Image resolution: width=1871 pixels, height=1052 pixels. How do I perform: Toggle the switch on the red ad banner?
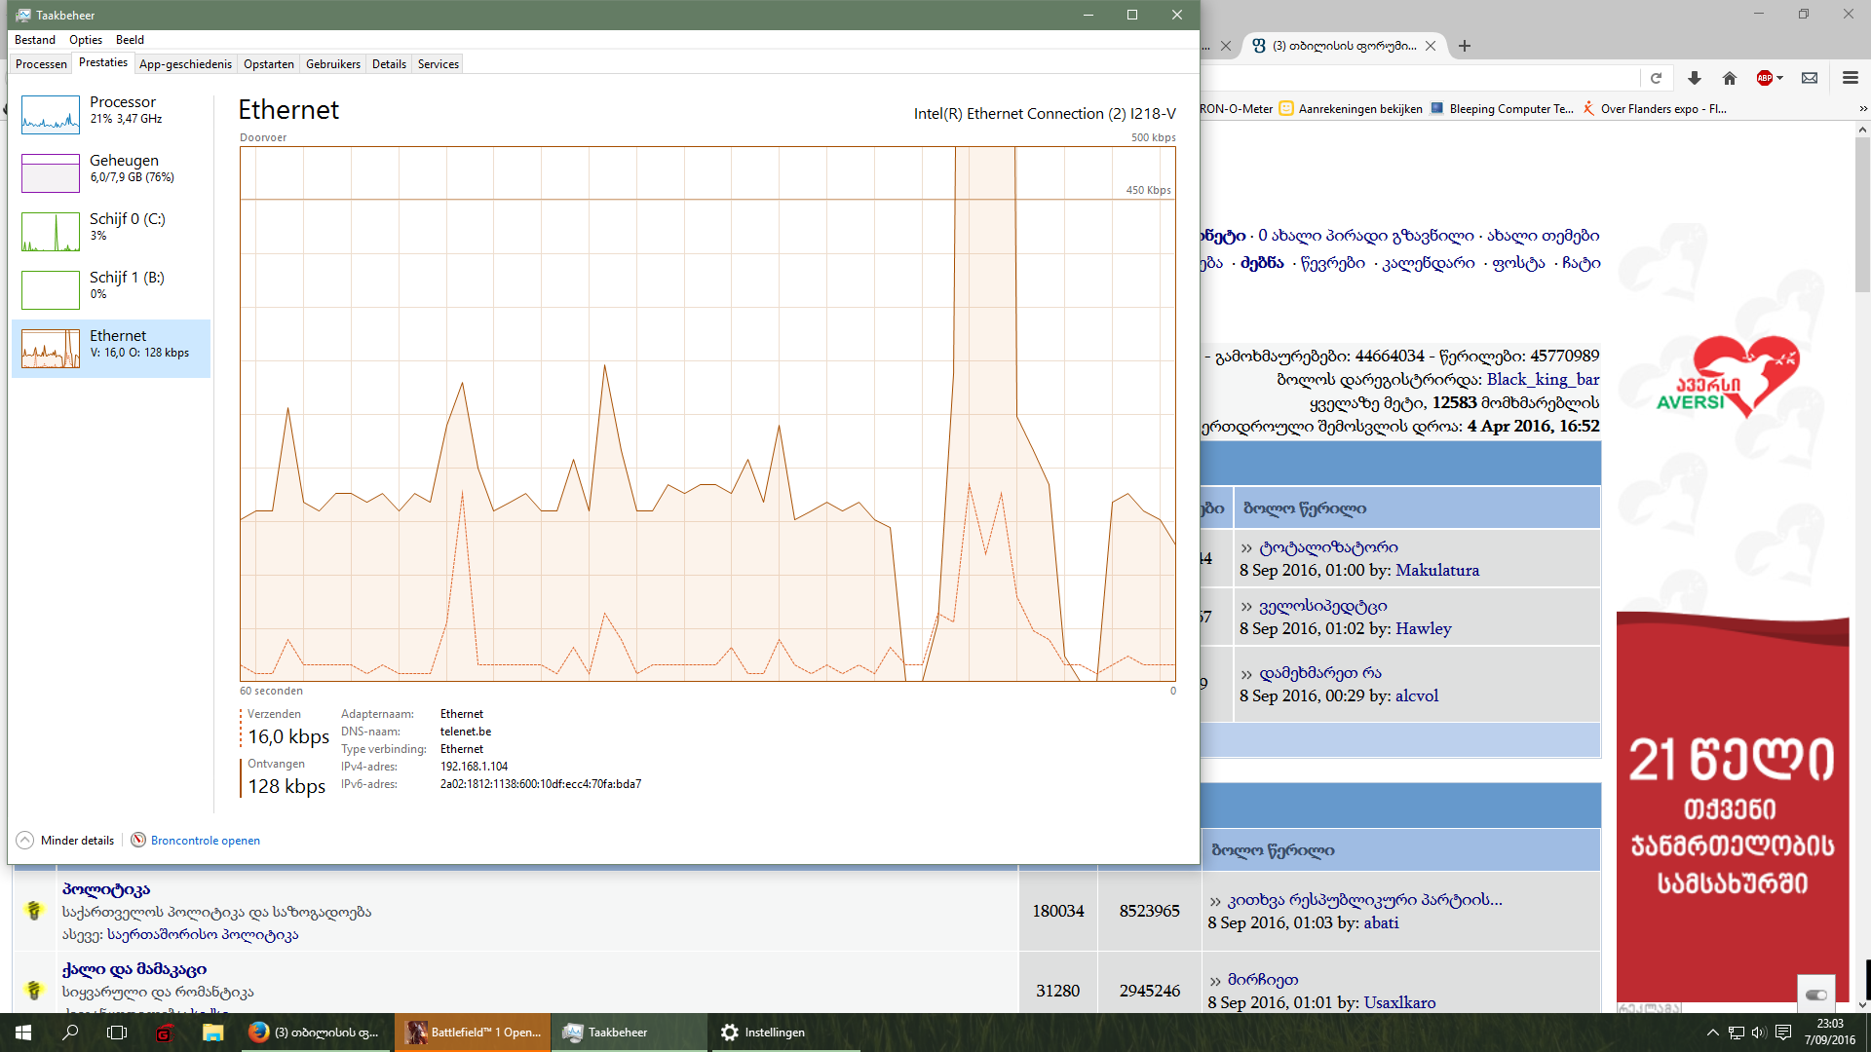point(1816,995)
